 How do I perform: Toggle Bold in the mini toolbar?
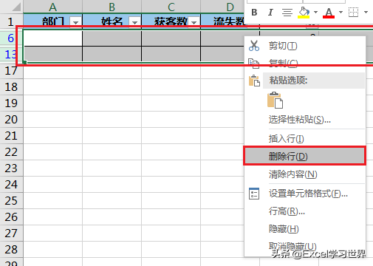[x=254, y=12]
